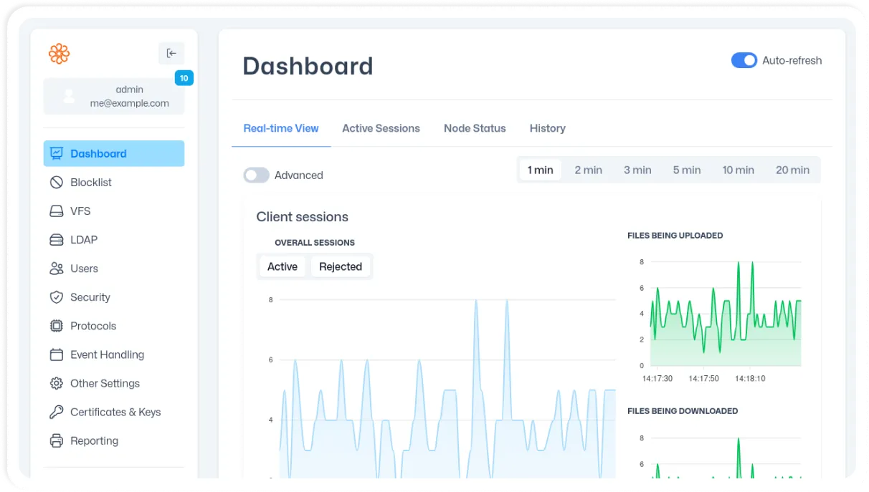The image size is (869, 492).
Task: Collapse the sidebar with the arrow icon
Action: point(171,53)
